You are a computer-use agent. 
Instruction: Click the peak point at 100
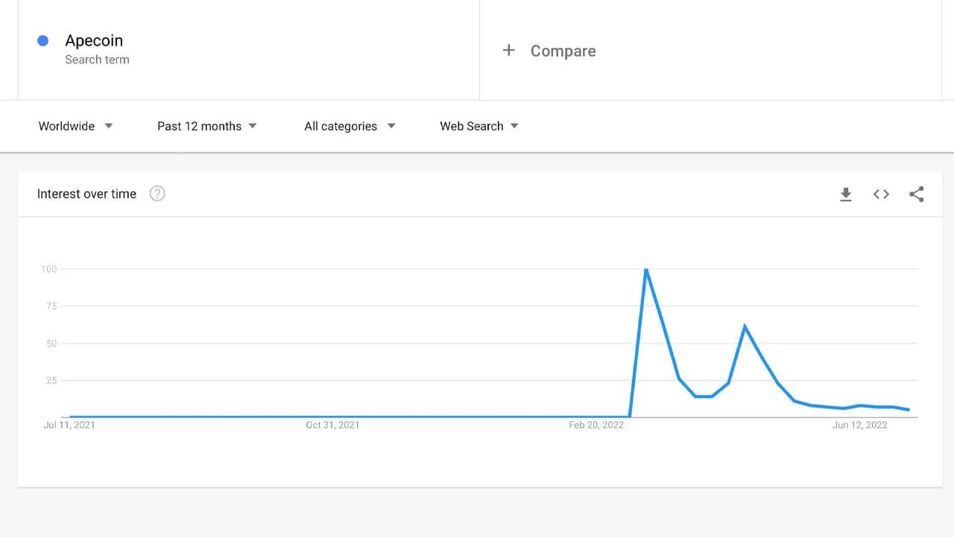pyautogui.click(x=645, y=269)
